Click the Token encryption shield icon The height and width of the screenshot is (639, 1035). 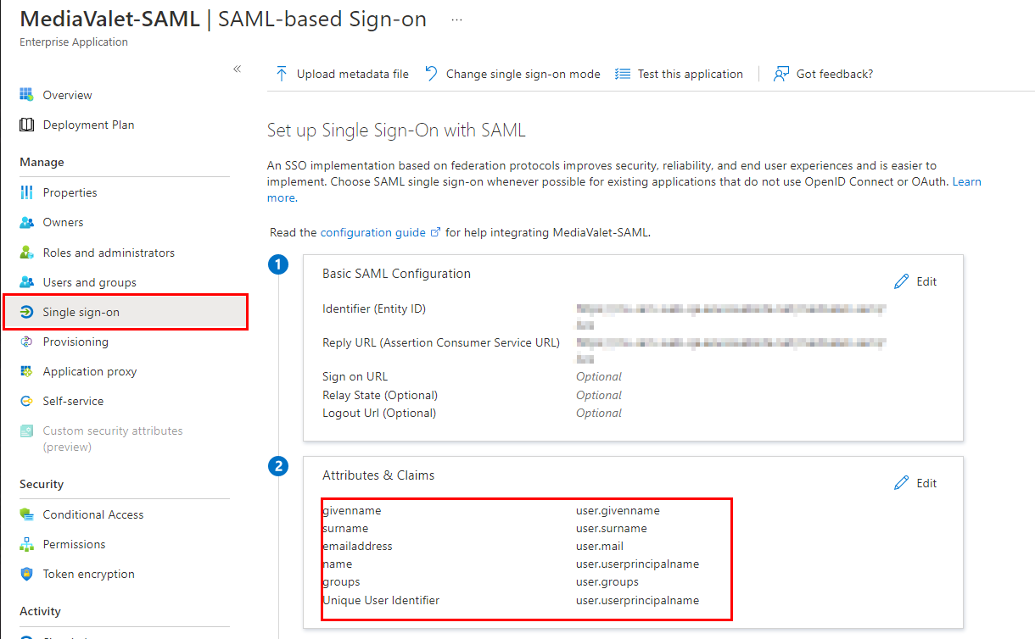pyautogui.click(x=26, y=574)
